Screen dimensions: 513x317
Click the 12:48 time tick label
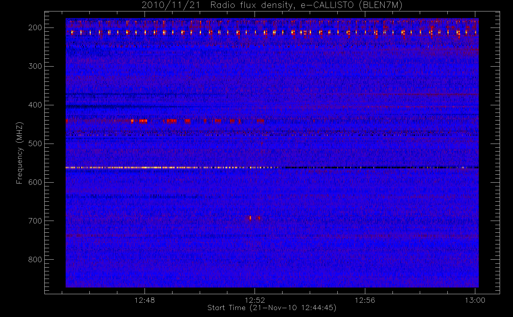[145, 300]
